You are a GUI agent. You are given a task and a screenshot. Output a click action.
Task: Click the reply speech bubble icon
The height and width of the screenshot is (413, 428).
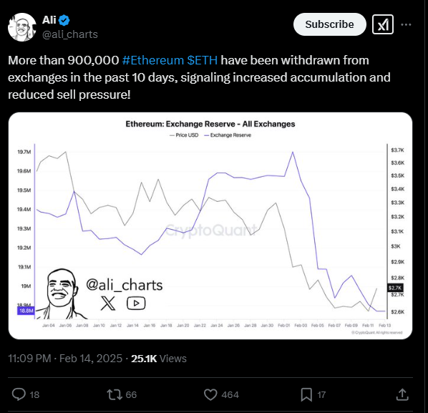pyautogui.click(x=19, y=394)
